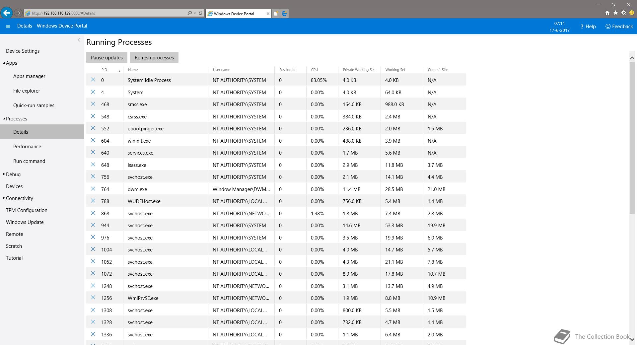637x345 pixels.
Task: Terminate smss.exe with its X icon
Action: pos(93,104)
